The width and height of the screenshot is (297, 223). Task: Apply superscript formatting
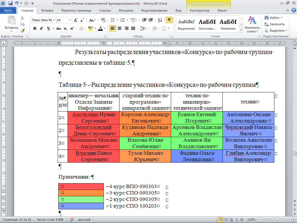click(x=72, y=28)
